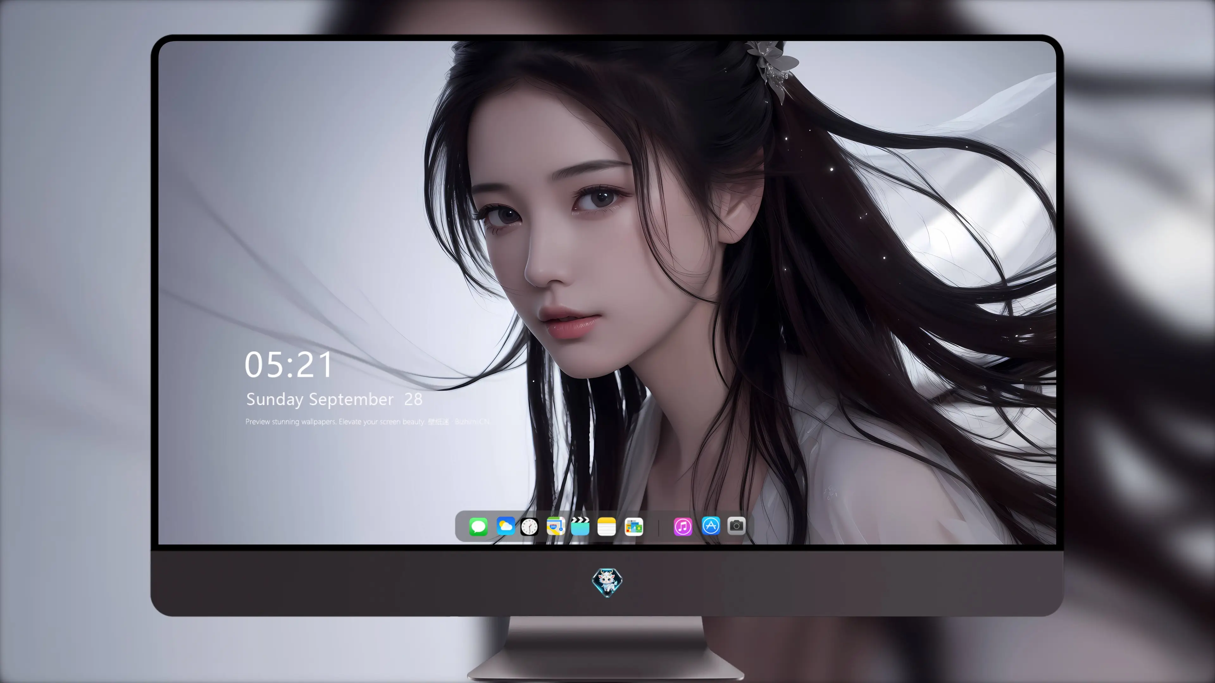Click the dragon logo on monitor chin

tap(607, 582)
